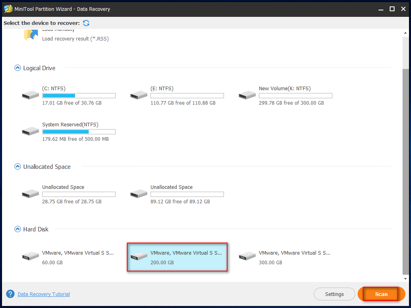Viewport: 411px width, 308px height.
Task: Minimize the Data Recovery window
Action: [x=381, y=9]
